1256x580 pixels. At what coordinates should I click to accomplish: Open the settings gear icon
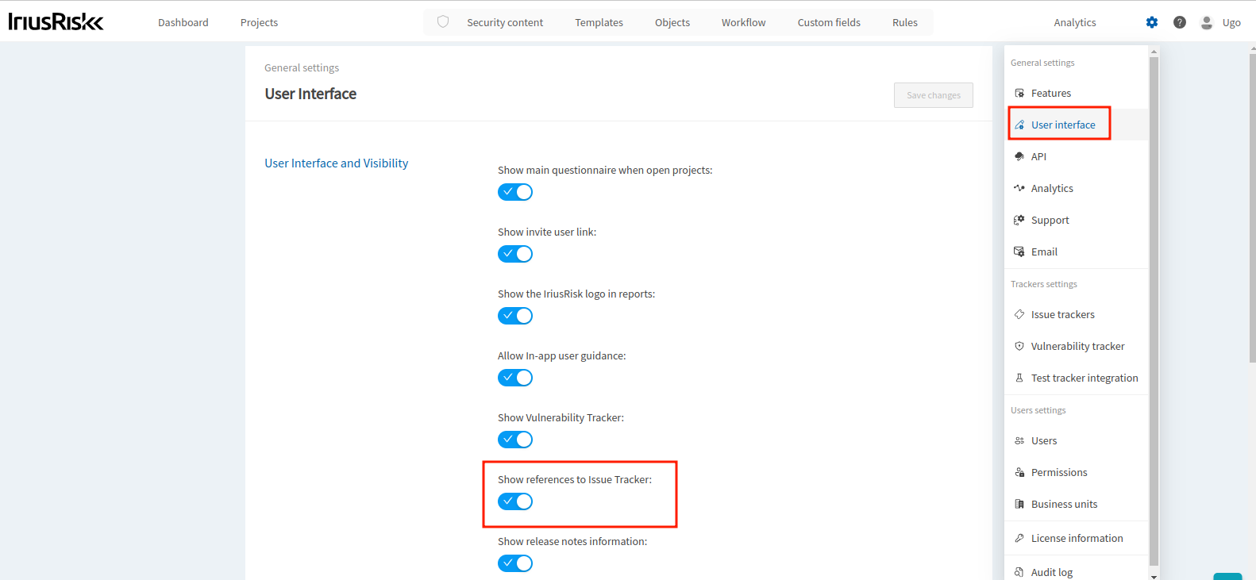tap(1152, 22)
